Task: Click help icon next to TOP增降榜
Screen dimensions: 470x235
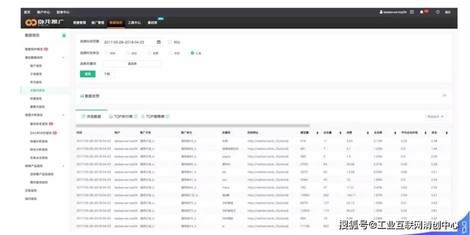Action: (x=168, y=117)
